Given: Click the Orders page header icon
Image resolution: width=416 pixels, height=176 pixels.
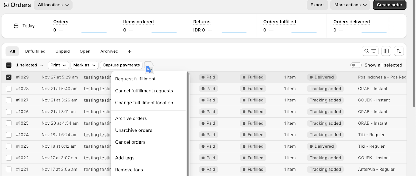Looking at the screenshot, I should point(6,5).
